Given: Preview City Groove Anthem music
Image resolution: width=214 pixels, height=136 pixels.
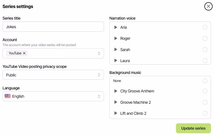Looking at the screenshot, I should (x=116, y=91).
